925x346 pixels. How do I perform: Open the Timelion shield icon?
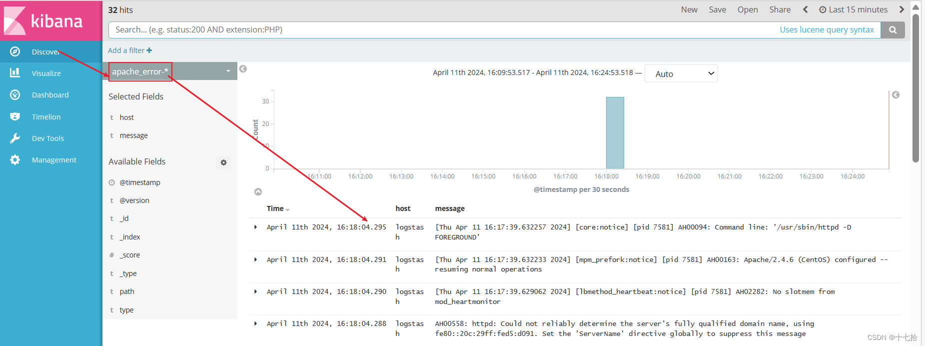[x=15, y=116]
